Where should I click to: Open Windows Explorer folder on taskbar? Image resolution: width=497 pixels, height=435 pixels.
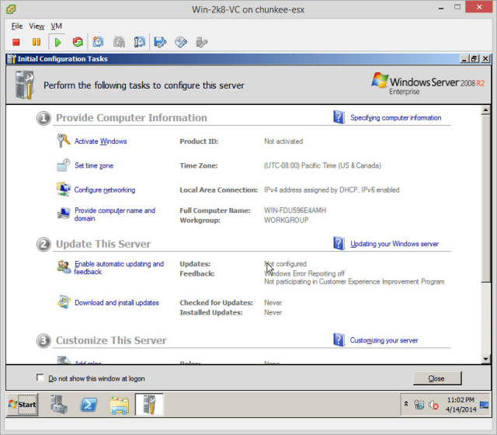pos(119,405)
